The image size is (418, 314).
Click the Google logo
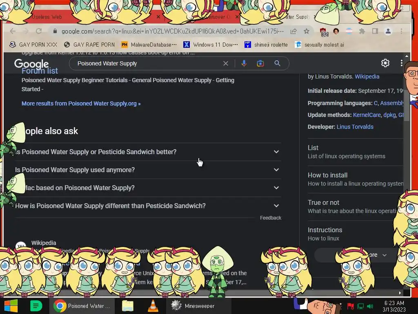click(x=31, y=64)
